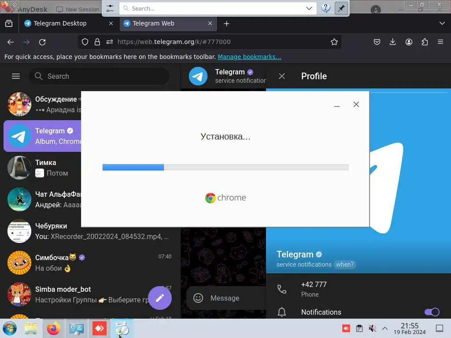The height and width of the screenshot is (338, 451).
Task: Click the installer disc icon in taskbar
Action: (x=122, y=328)
